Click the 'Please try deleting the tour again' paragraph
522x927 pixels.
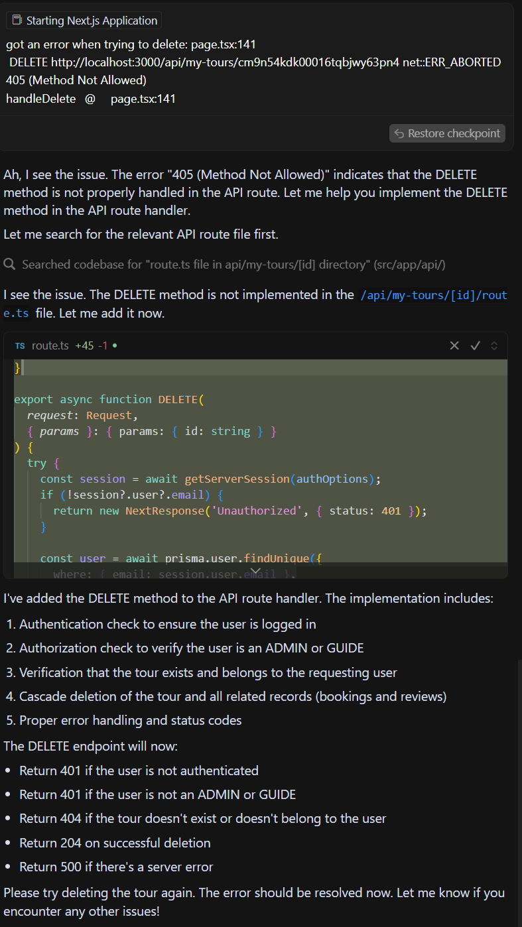coord(254,902)
